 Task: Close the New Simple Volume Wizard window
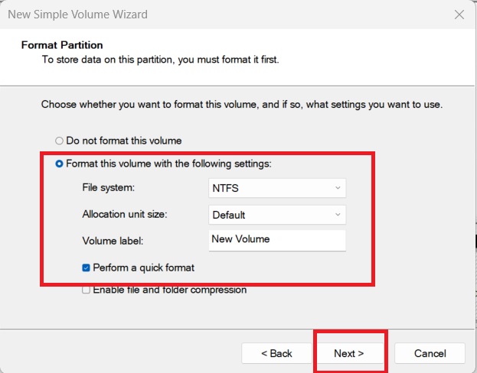point(459,15)
